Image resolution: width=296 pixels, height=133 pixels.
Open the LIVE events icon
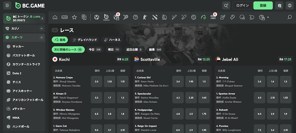pyautogui.click(x=65, y=17)
